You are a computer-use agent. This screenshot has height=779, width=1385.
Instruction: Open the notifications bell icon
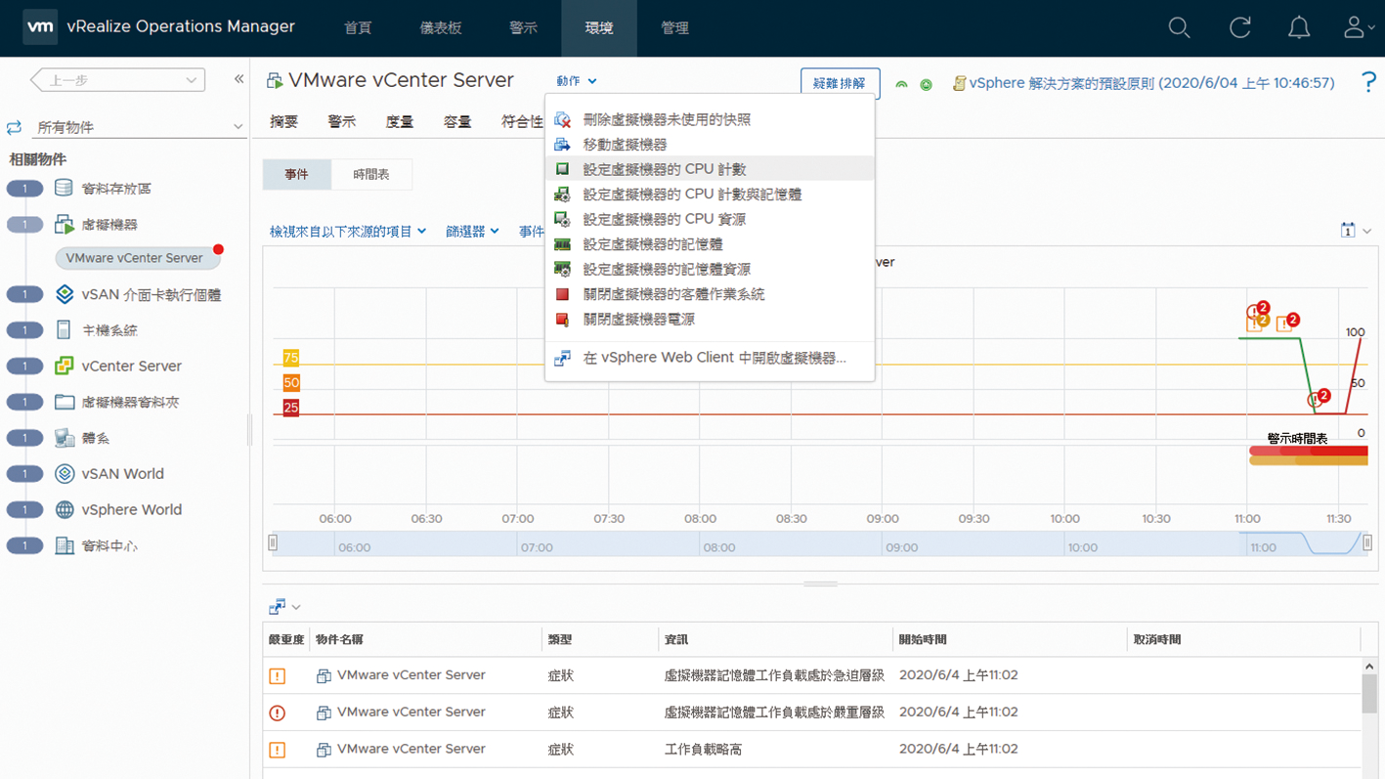click(x=1298, y=28)
